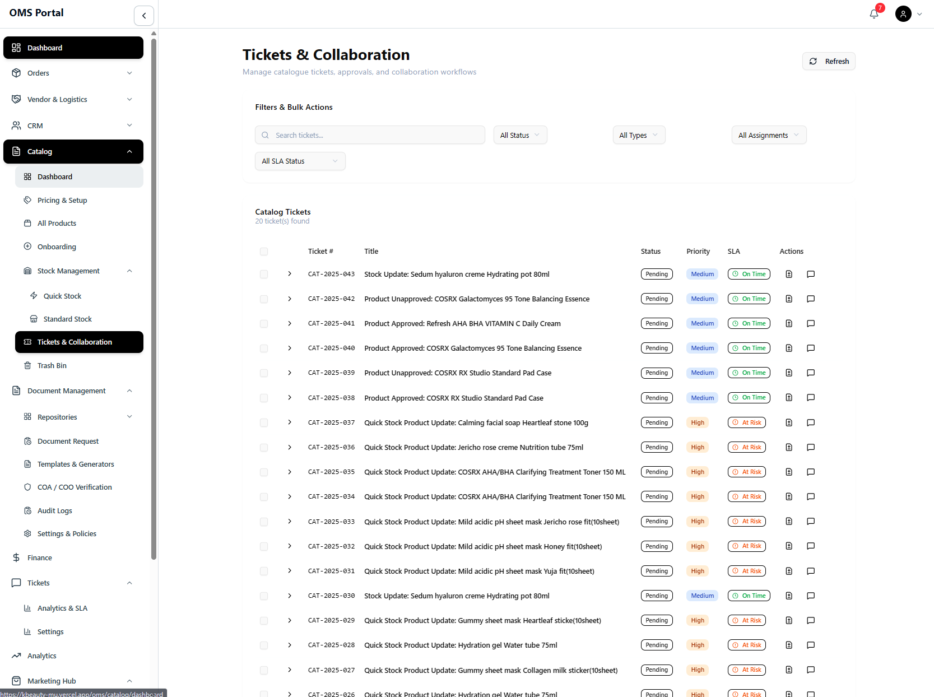Open Analytics & SLA under Tickets

pyautogui.click(x=79, y=608)
